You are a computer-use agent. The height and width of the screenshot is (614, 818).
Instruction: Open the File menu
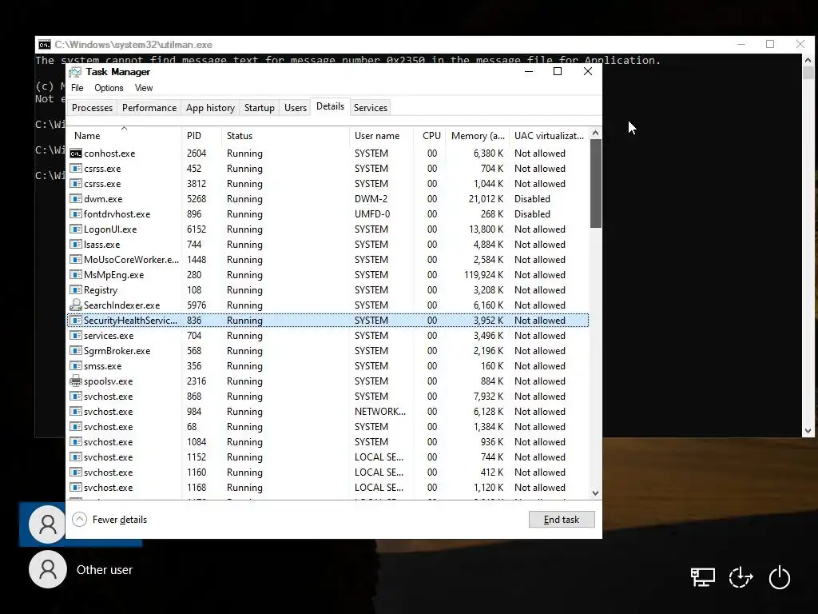pos(77,88)
